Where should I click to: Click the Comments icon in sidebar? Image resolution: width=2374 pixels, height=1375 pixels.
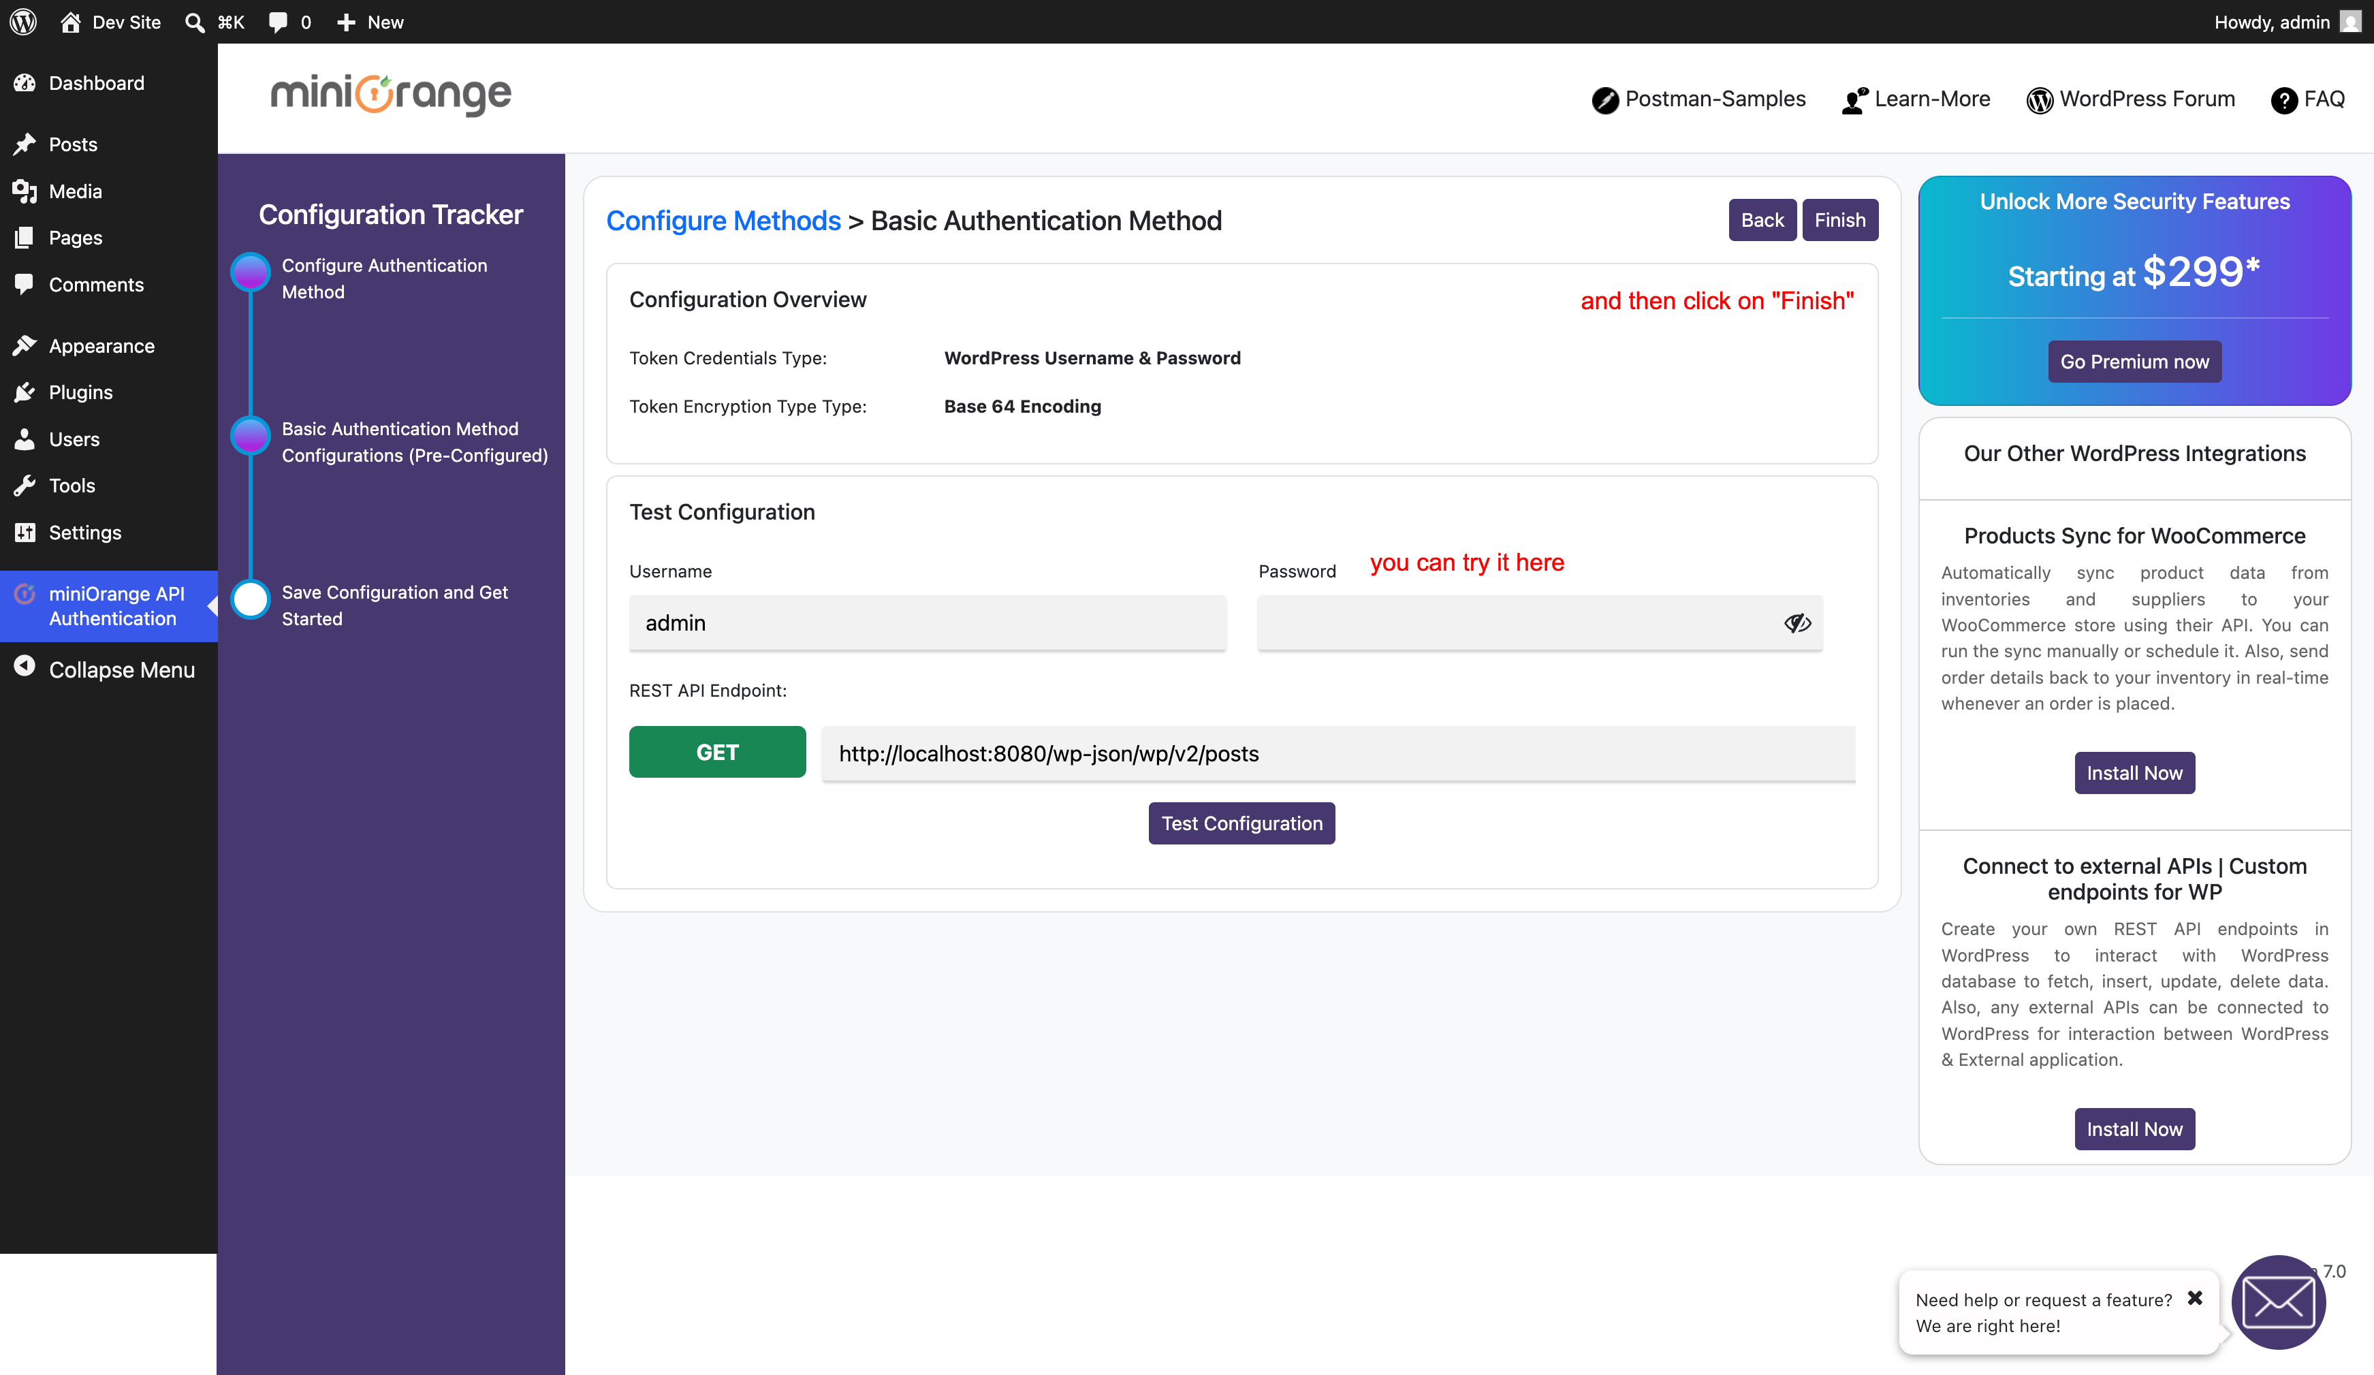tap(25, 285)
